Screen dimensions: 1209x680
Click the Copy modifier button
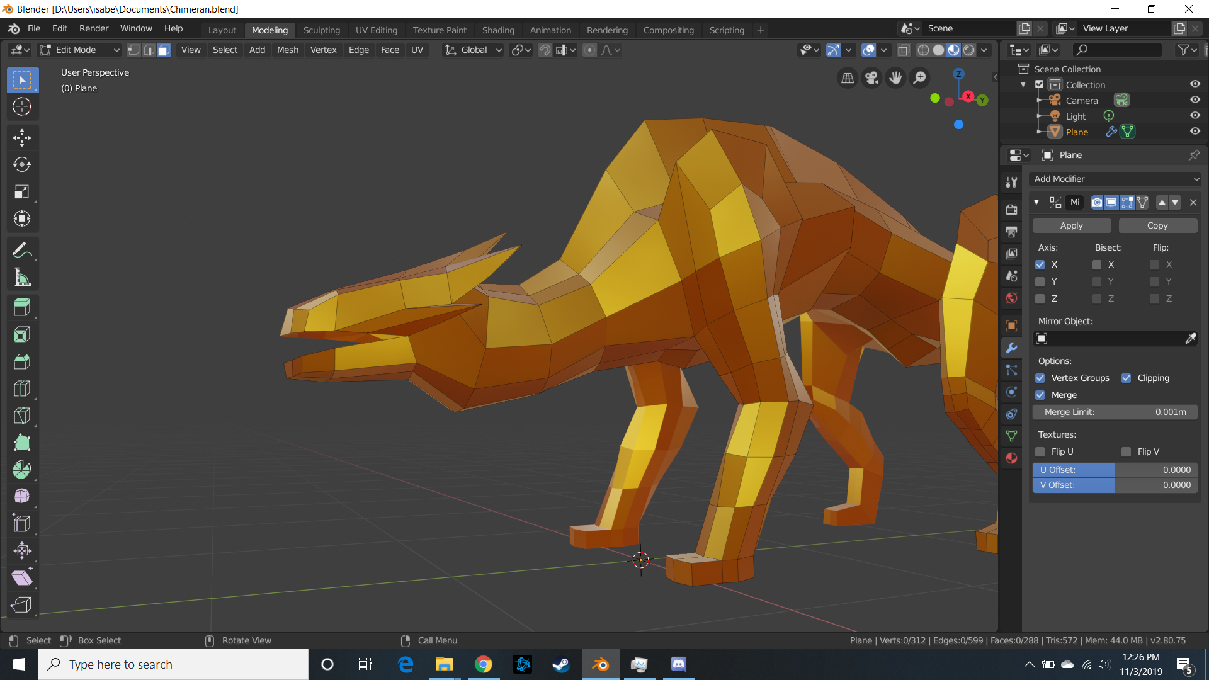pos(1157,225)
